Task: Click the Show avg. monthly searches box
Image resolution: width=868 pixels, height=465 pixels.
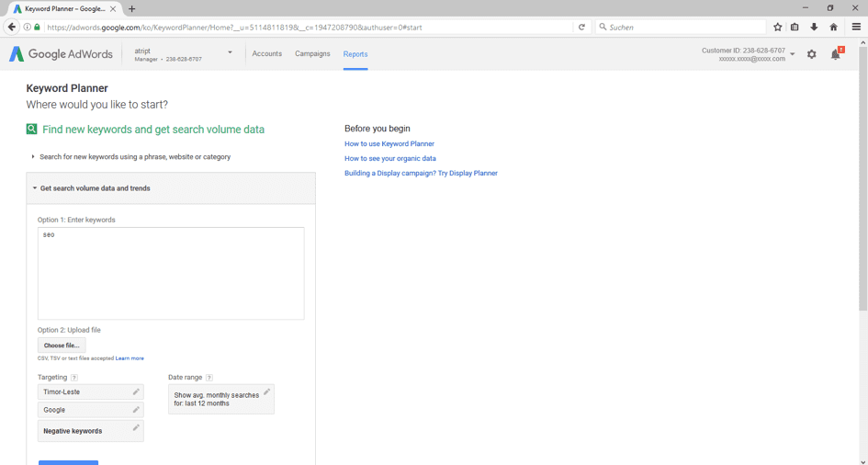Action: tap(221, 399)
